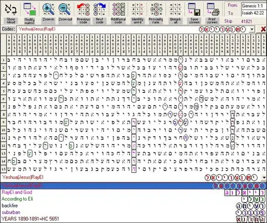The width and height of the screenshot is (267, 223).
Task: Open the Additional code icon
Action: click(x=118, y=9)
